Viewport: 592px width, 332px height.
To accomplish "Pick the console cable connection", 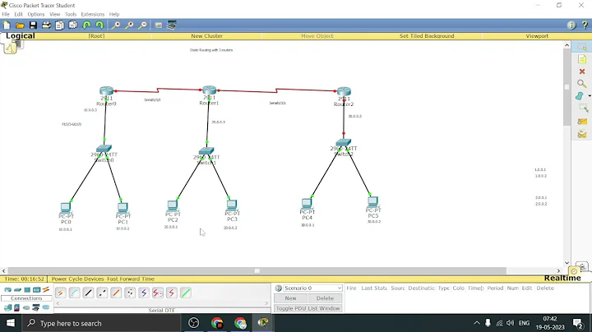I will [74, 293].
